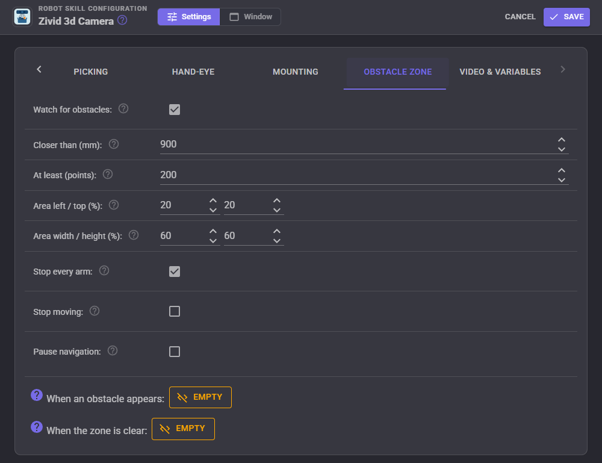Select the Video & Variables tab
The height and width of the screenshot is (463, 602).
point(500,72)
